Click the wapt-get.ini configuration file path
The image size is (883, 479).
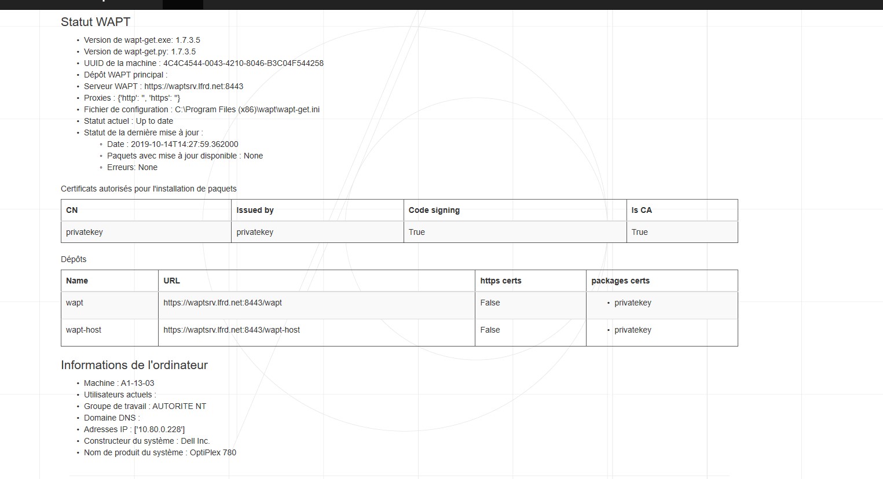click(247, 109)
